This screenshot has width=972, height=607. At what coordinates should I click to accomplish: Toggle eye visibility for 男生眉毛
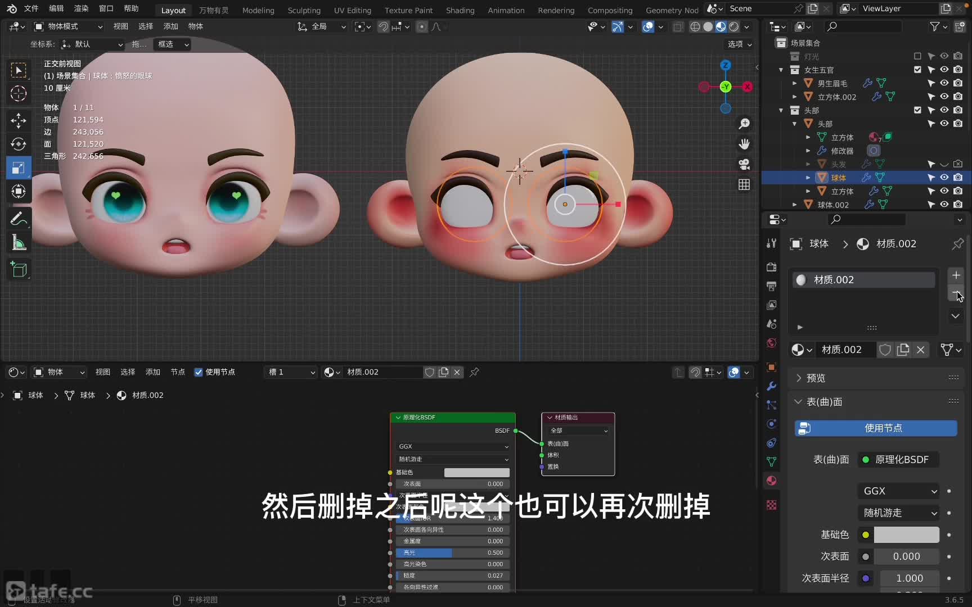coord(944,83)
